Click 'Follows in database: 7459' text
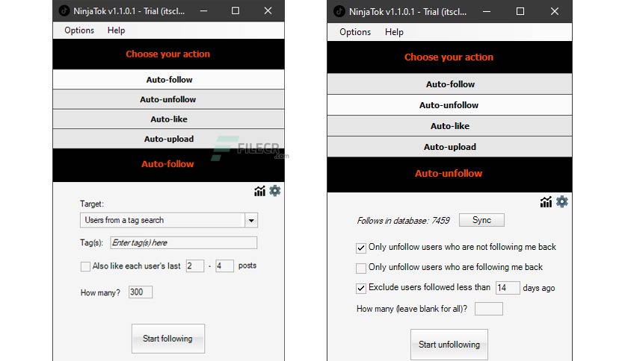This screenshot has width=625, height=361. click(x=403, y=221)
